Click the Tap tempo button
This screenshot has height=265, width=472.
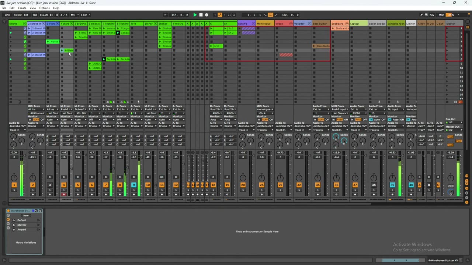click(35, 15)
